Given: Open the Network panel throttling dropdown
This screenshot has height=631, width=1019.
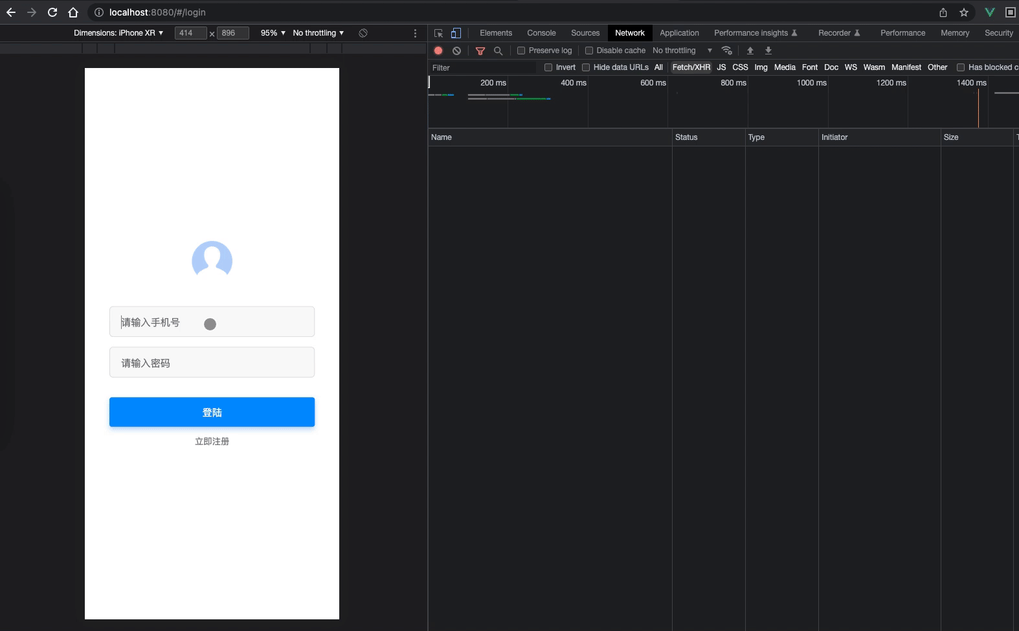Looking at the screenshot, I should click(682, 51).
